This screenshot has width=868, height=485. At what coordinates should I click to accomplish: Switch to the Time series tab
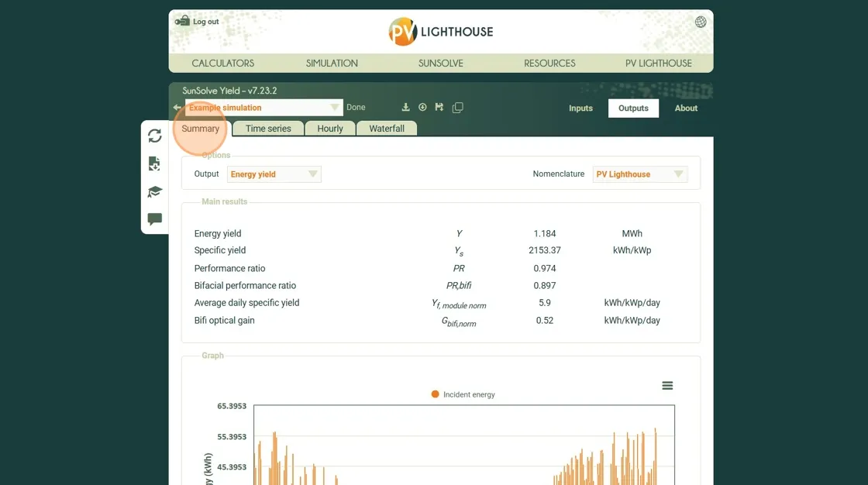tap(268, 129)
